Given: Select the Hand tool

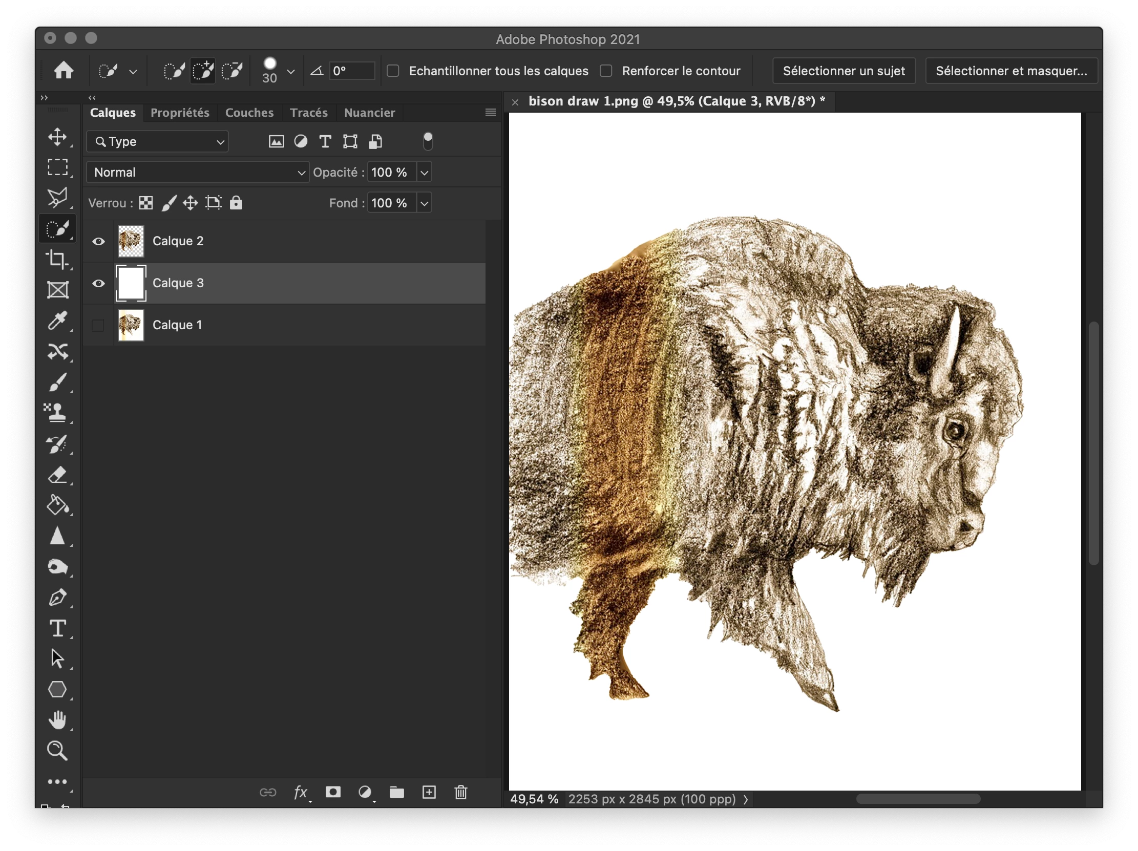Looking at the screenshot, I should click(x=57, y=720).
